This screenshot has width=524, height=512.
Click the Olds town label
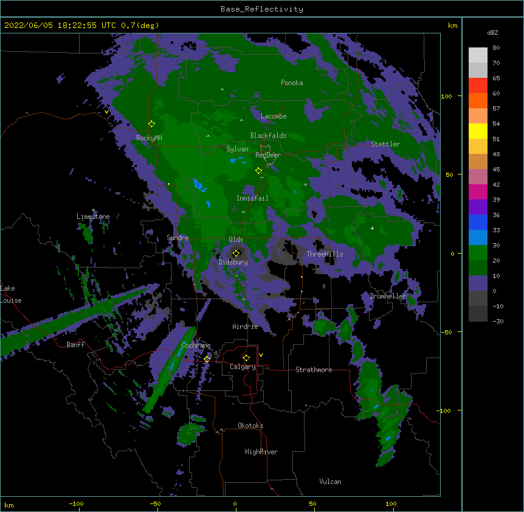(x=236, y=240)
